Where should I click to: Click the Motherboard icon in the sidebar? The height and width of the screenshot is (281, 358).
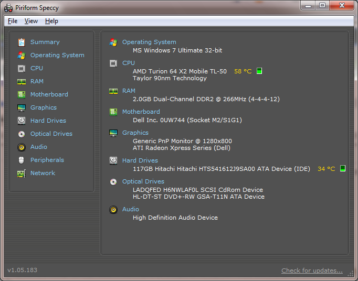[22, 95]
